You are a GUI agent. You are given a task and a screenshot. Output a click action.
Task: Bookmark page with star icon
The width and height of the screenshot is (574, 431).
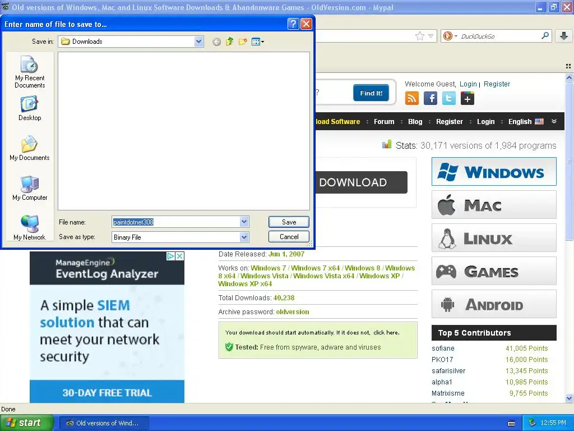(x=419, y=36)
